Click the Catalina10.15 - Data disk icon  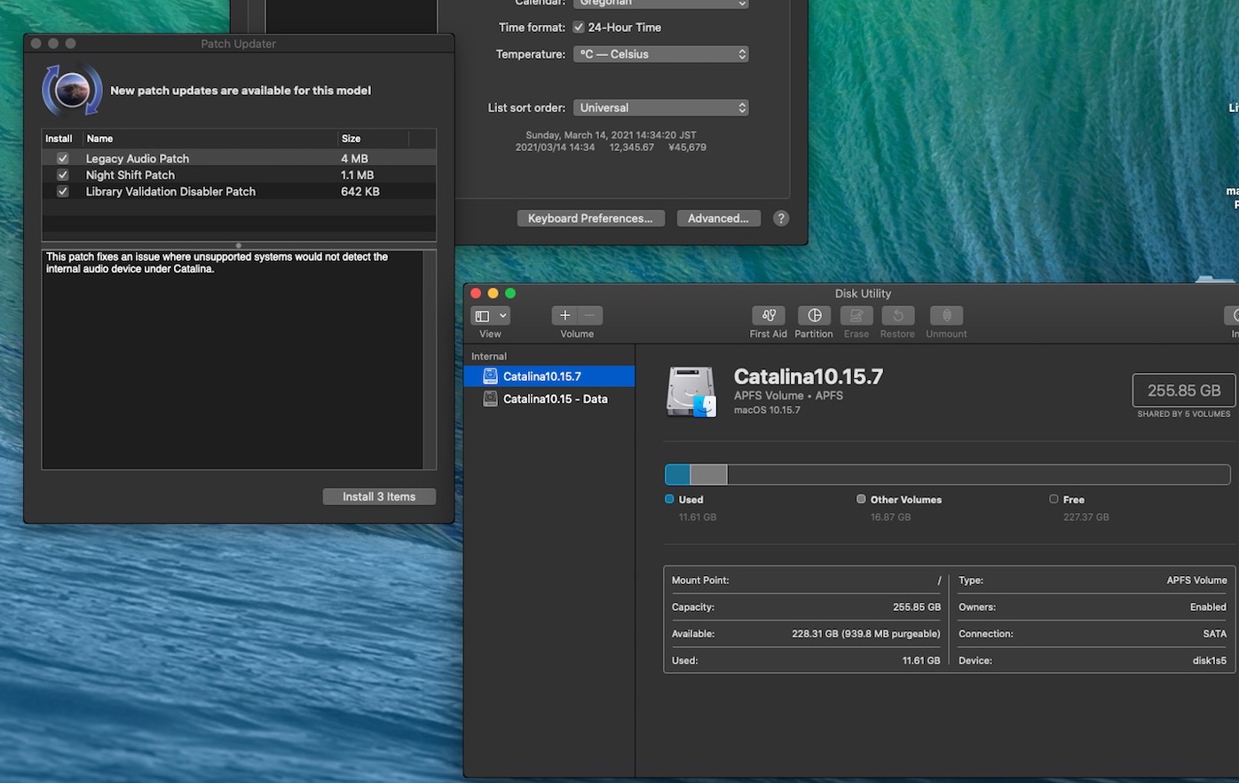point(490,399)
